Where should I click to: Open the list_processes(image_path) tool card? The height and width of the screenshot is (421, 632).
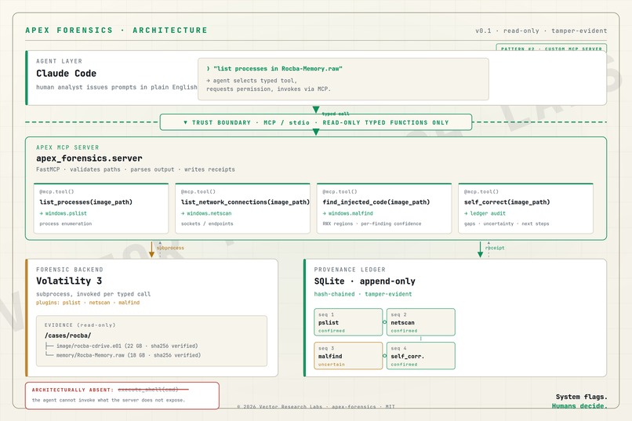pyautogui.click(x=101, y=209)
